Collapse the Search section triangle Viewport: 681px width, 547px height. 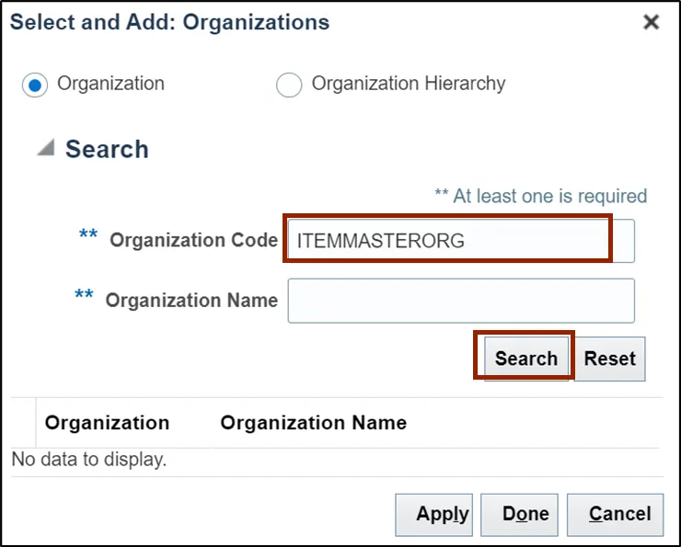[46, 147]
